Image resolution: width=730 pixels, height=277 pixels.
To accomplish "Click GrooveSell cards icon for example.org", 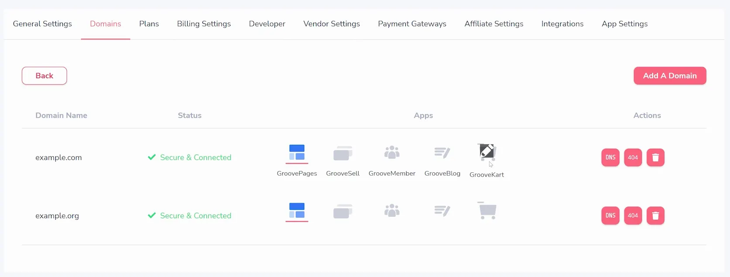I will pos(343,211).
